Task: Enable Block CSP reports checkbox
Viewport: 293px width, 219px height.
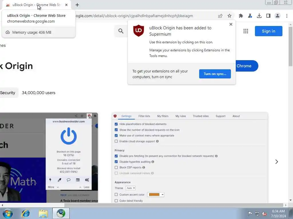Action: coord(116,167)
